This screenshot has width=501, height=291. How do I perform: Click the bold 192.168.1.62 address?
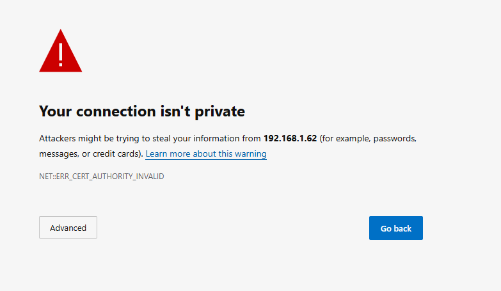(290, 138)
